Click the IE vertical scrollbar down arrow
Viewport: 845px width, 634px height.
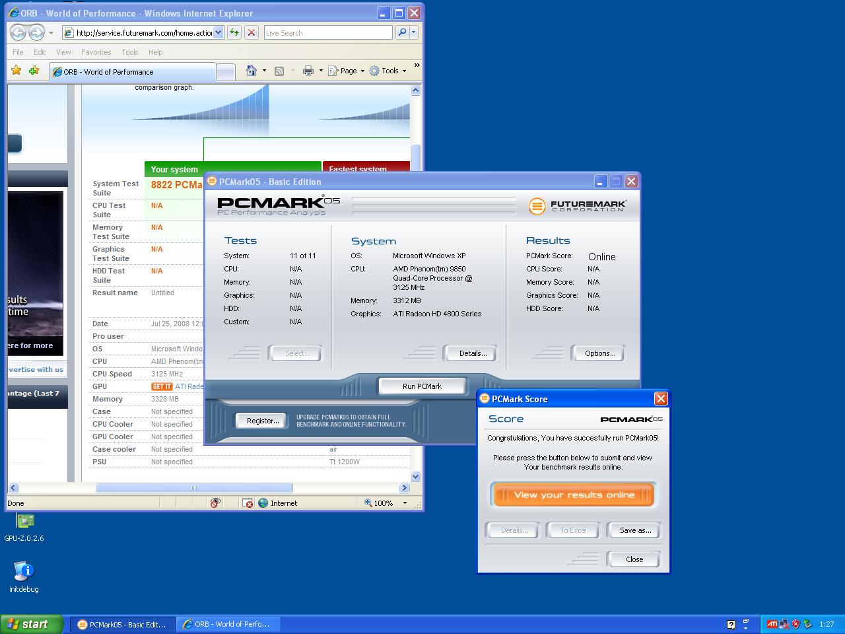[x=416, y=476]
